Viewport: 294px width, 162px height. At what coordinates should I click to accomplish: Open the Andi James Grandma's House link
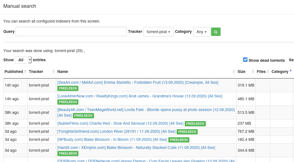click(140, 96)
